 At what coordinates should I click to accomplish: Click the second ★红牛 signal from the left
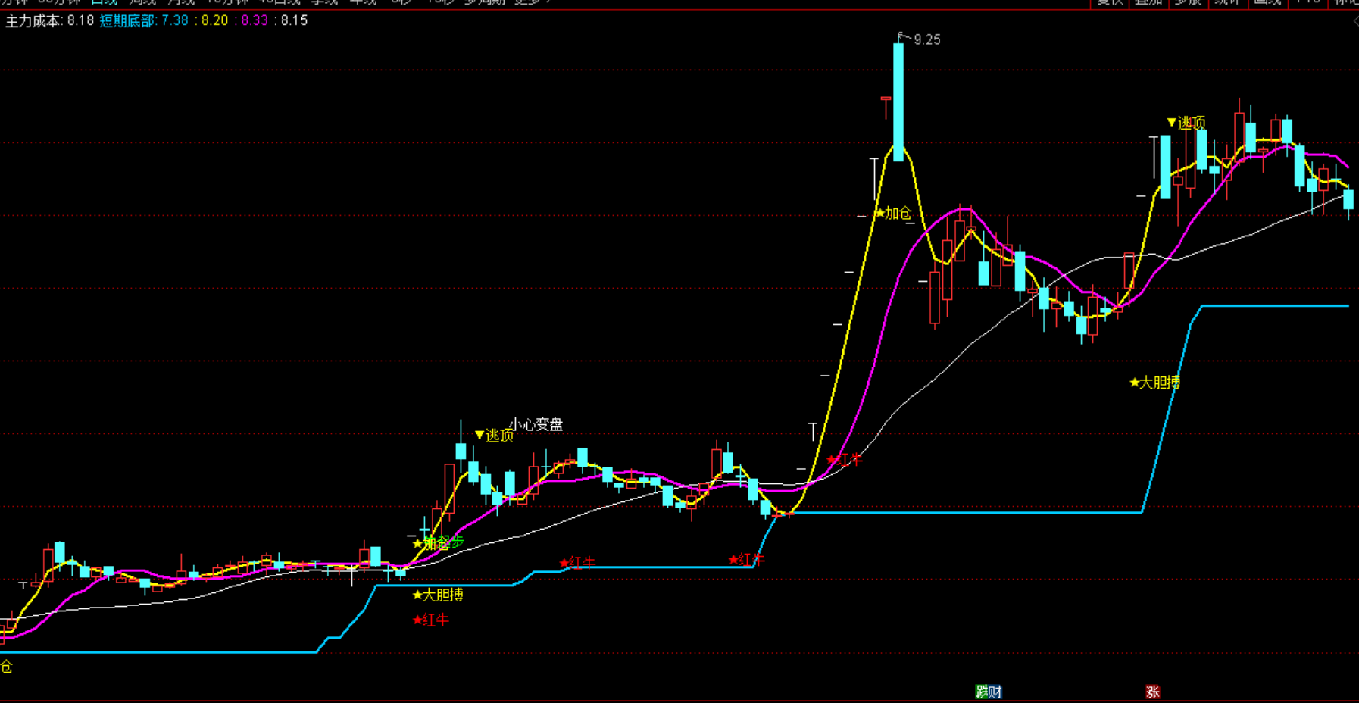pyautogui.click(x=578, y=563)
